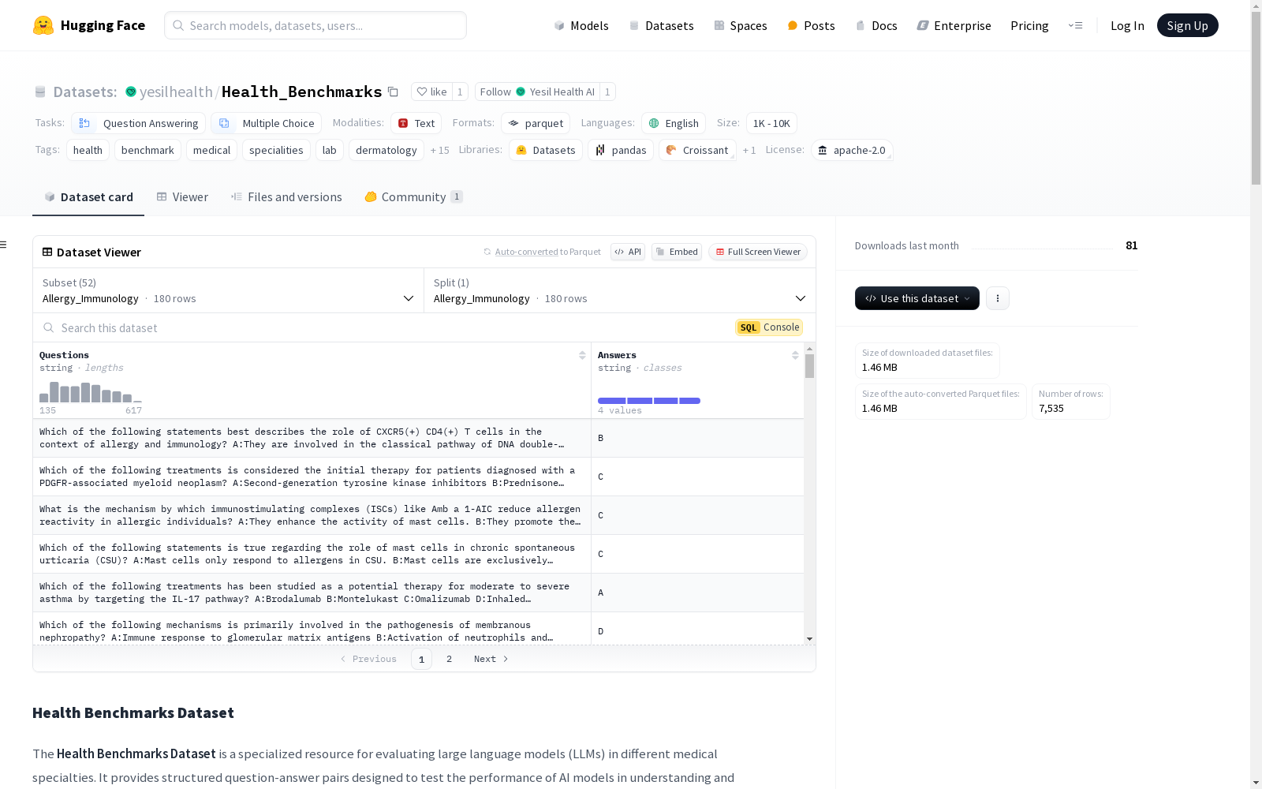
Task: Open the apache-2.0 license tag
Action: (x=852, y=150)
